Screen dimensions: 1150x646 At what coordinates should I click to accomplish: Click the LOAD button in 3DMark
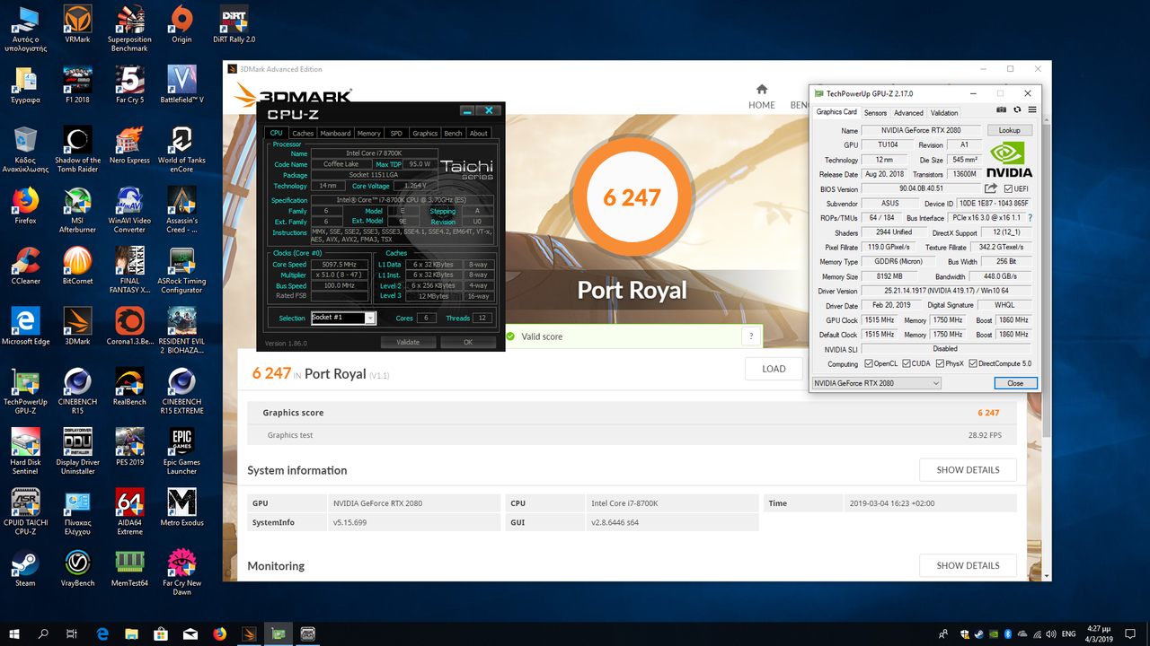pos(774,369)
